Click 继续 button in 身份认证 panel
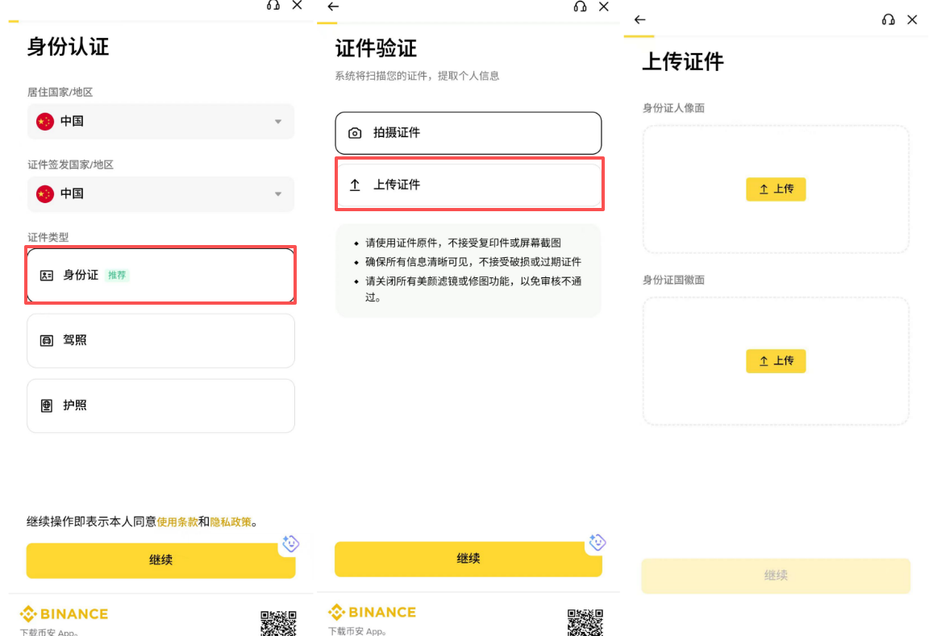The width and height of the screenshot is (937, 636). (160, 560)
